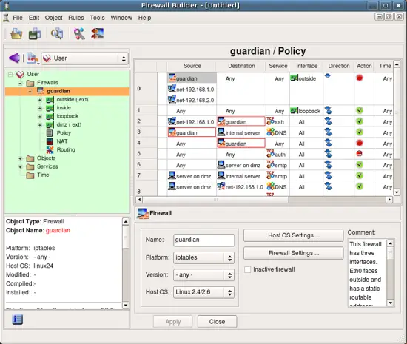The height and width of the screenshot is (344, 407).
Task: Click the purple back arrow icon
Action: tap(14, 58)
